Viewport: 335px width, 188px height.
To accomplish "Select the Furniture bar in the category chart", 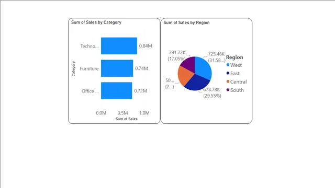I will [x=117, y=68].
